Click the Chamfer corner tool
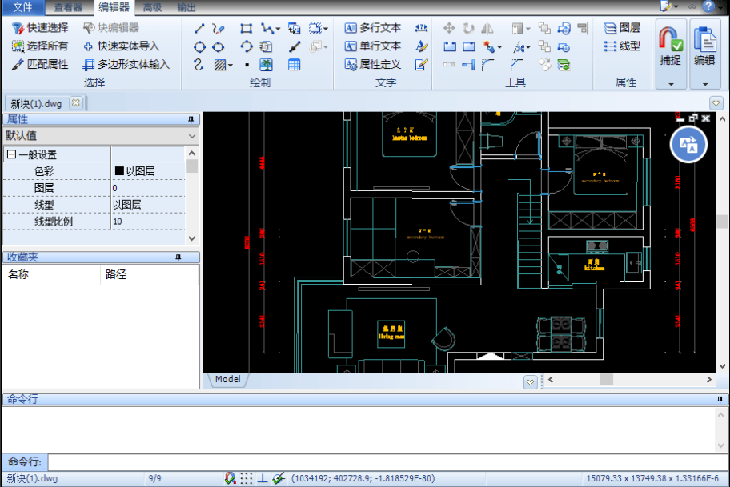The width and height of the screenshot is (730, 487). coord(515,65)
